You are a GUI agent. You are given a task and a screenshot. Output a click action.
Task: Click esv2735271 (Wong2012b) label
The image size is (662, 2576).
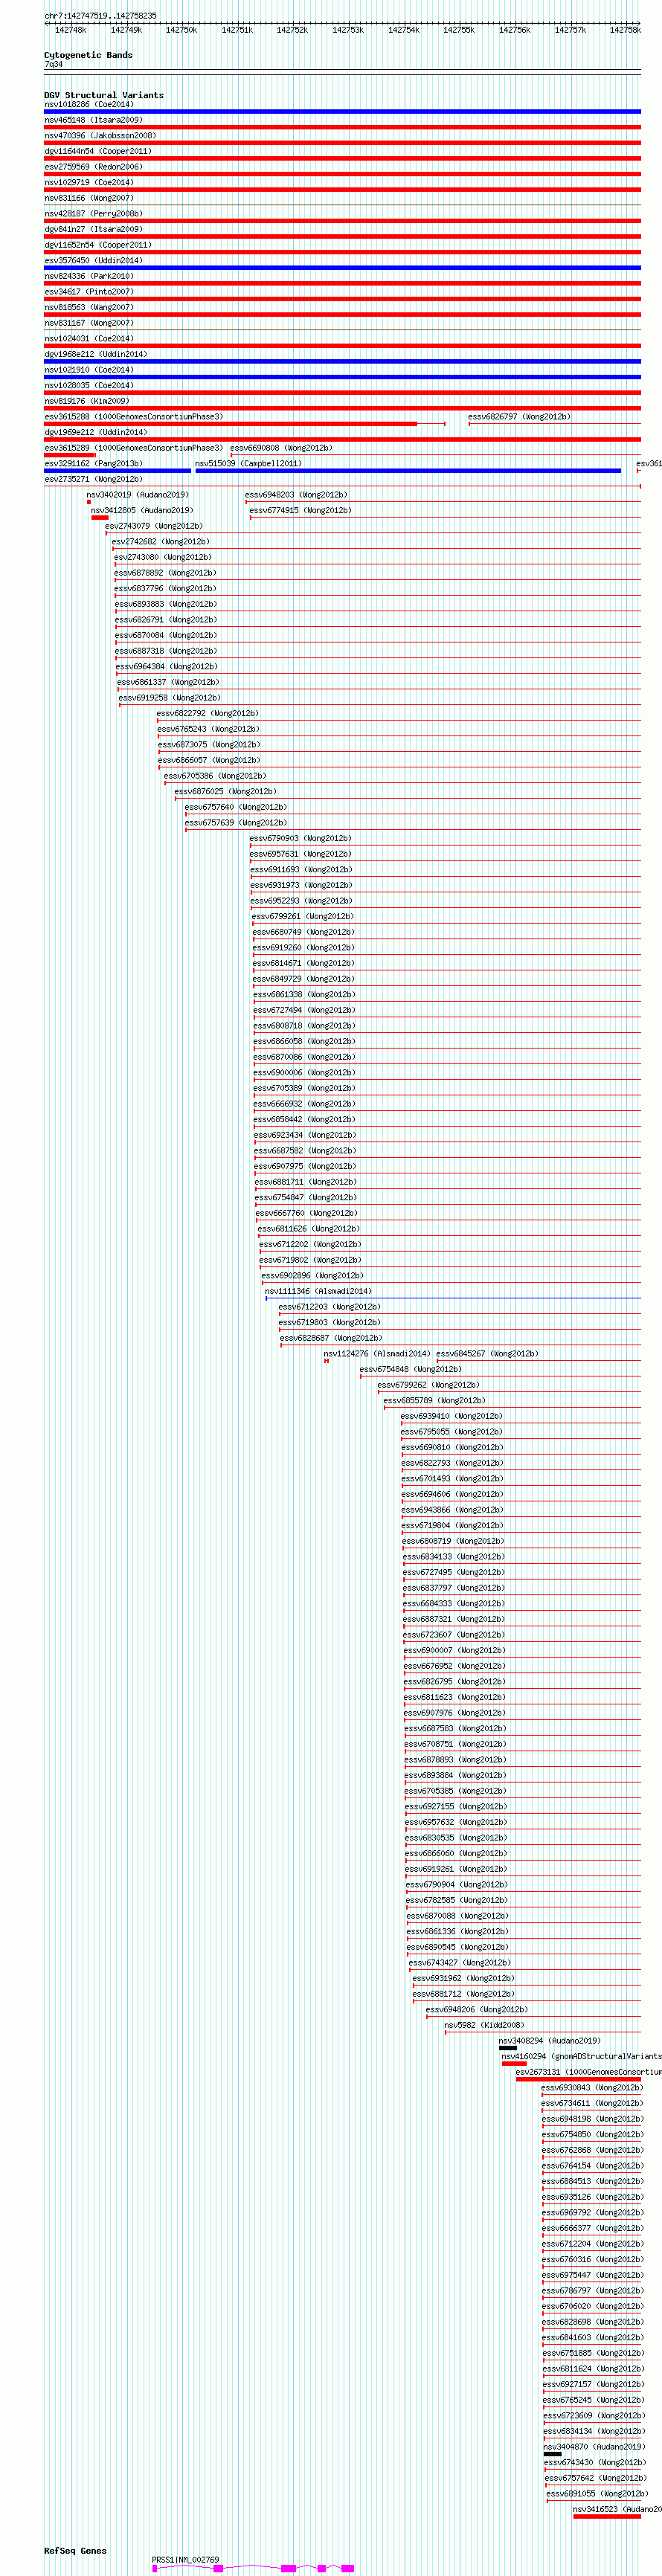[93, 479]
